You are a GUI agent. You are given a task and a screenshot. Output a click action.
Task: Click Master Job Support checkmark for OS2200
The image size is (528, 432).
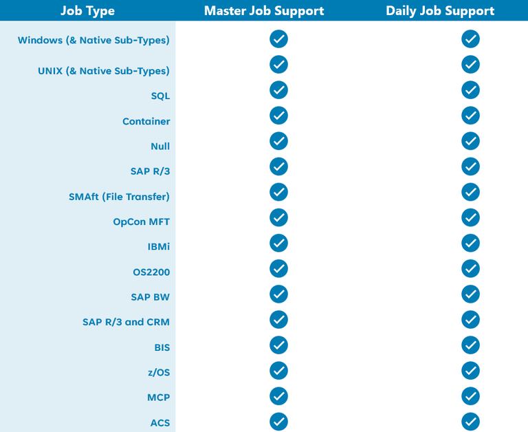pos(278,268)
